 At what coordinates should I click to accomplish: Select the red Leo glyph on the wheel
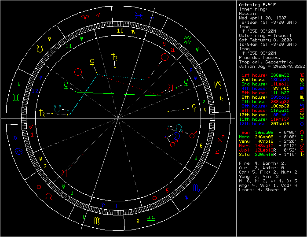(x=49, y=194)
